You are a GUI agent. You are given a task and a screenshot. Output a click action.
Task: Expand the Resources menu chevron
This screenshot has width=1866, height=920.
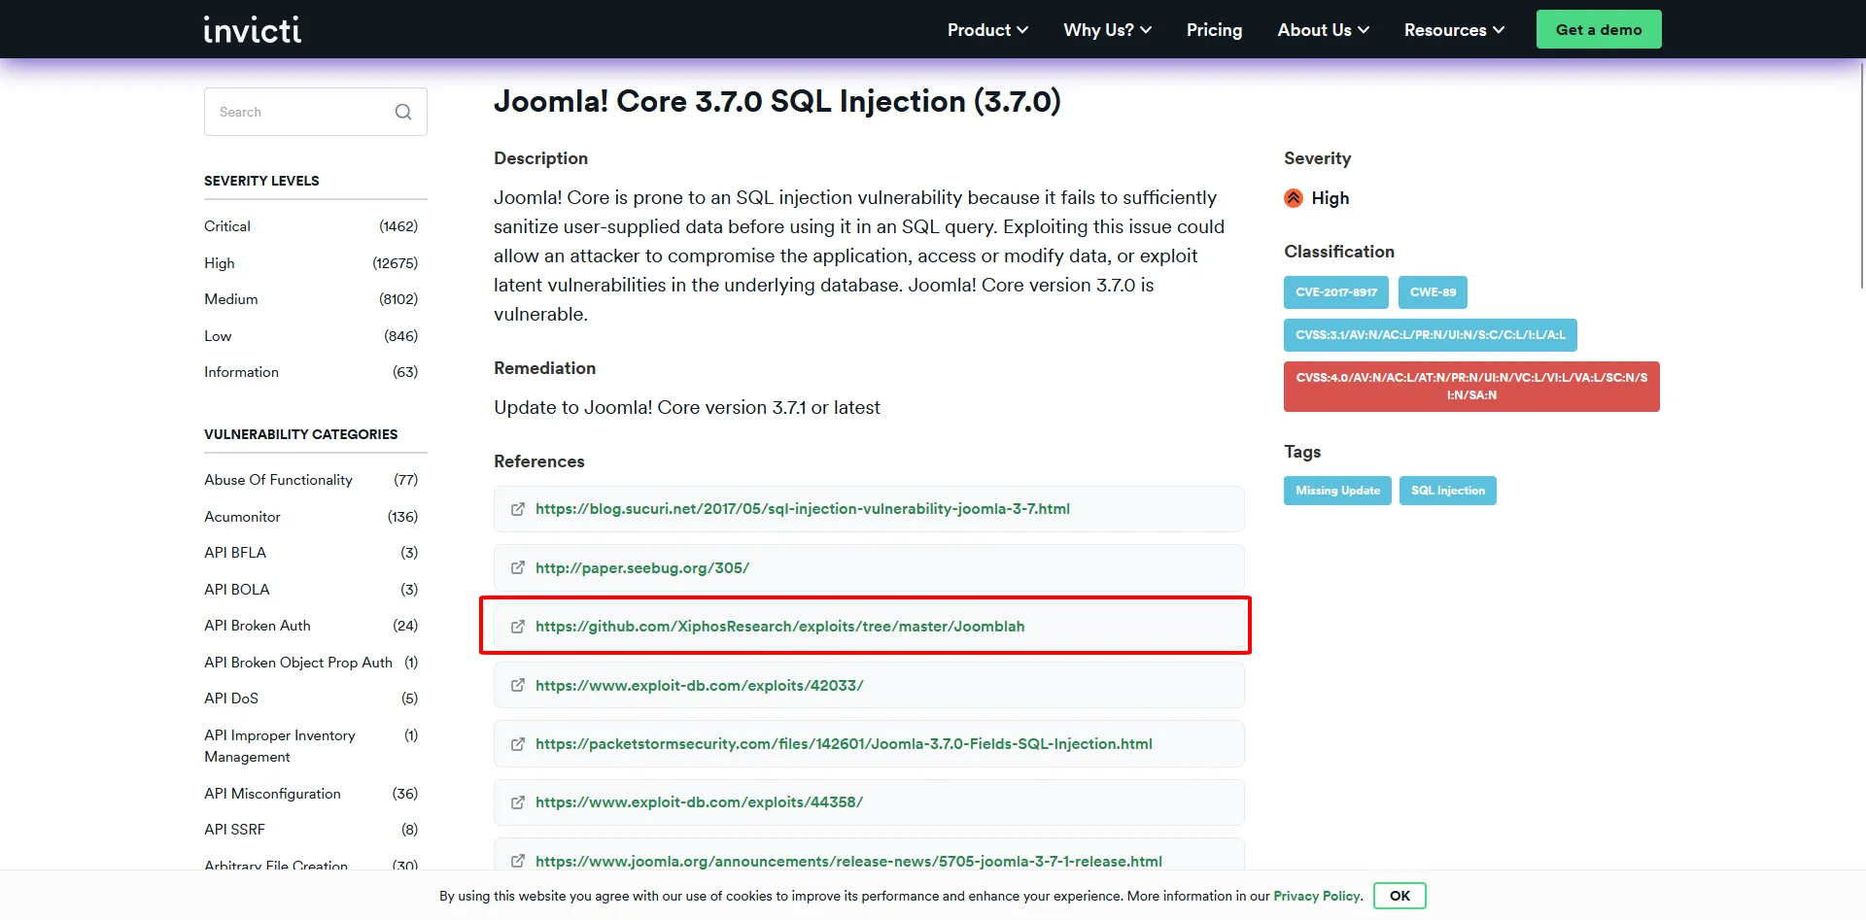click(x=1499, y=30)
